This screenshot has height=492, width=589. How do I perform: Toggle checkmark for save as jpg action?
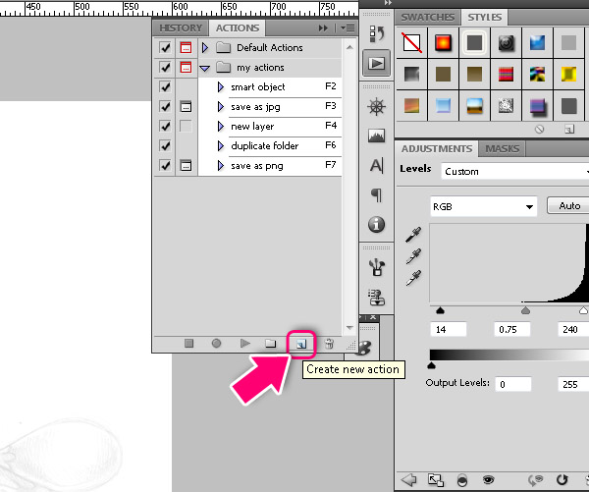click(x=165, y=107)
